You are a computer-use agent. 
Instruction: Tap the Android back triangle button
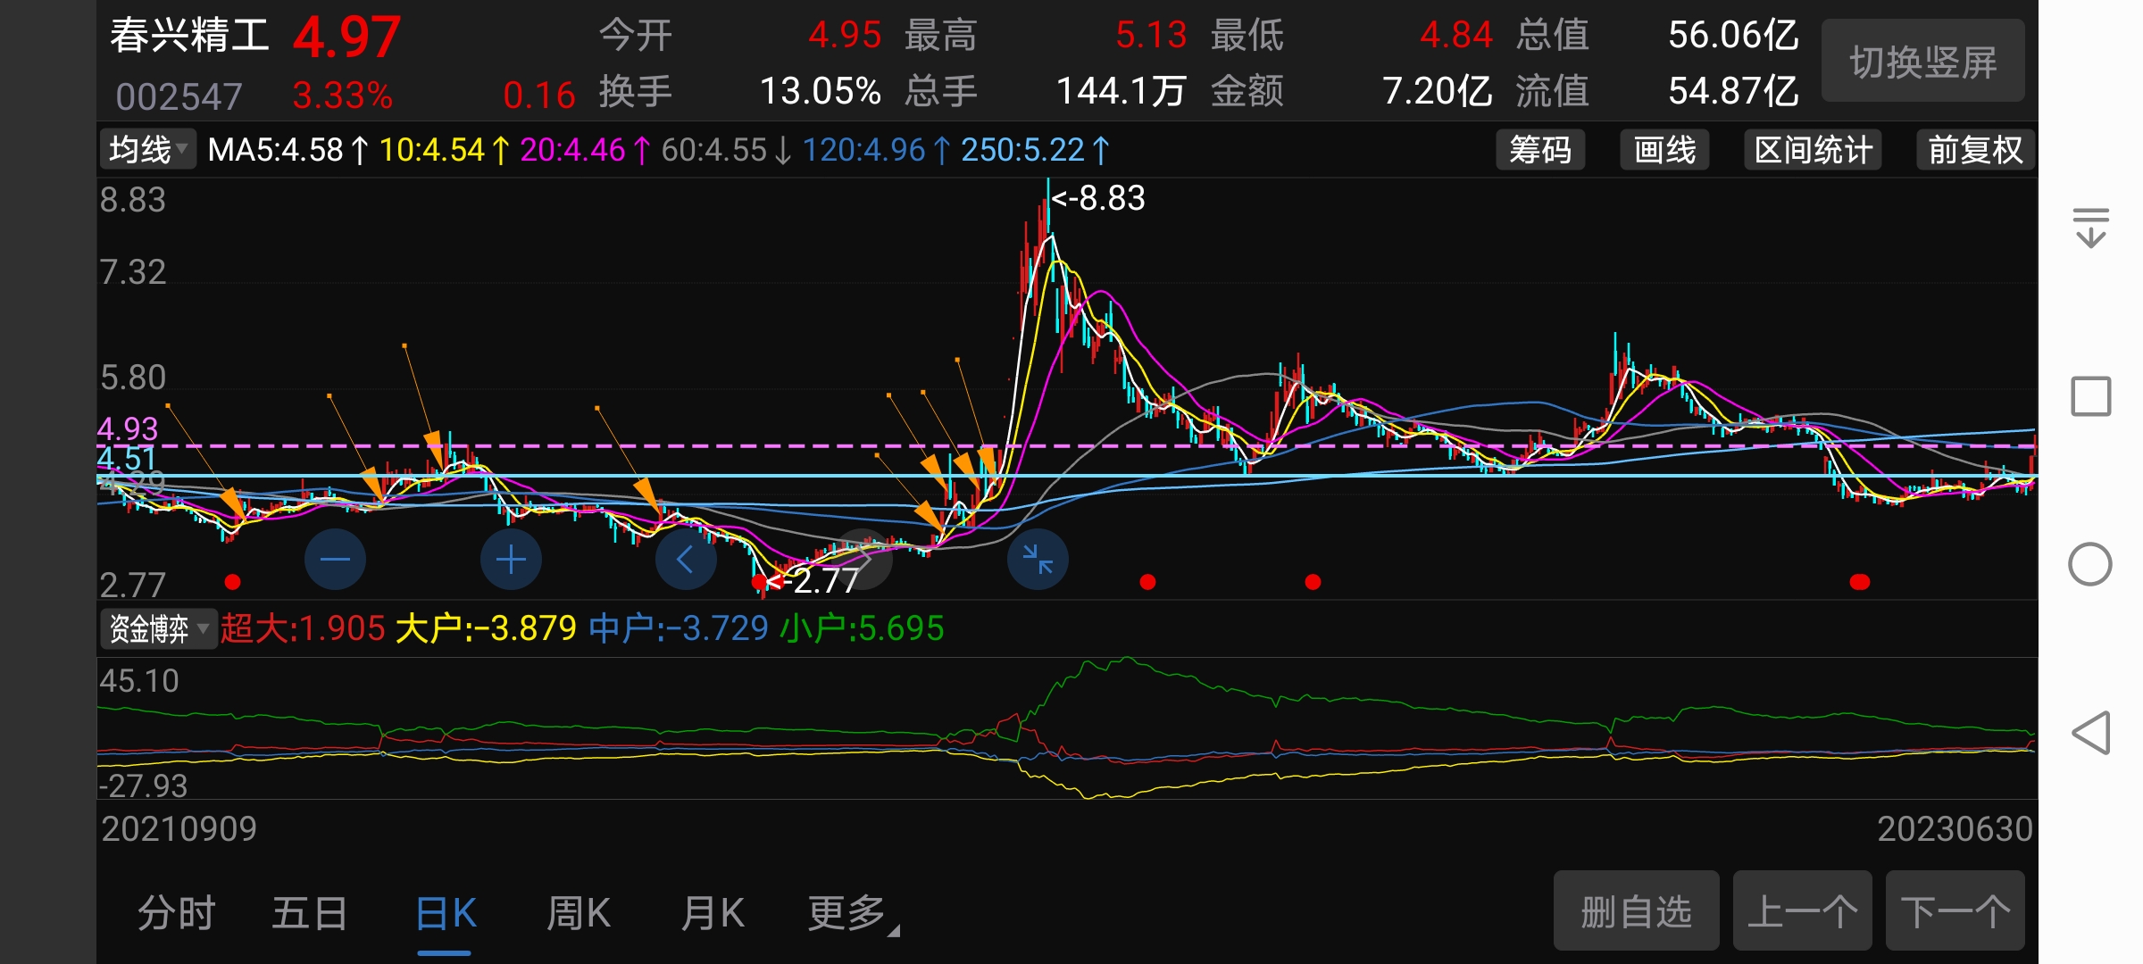[2090, 733]
